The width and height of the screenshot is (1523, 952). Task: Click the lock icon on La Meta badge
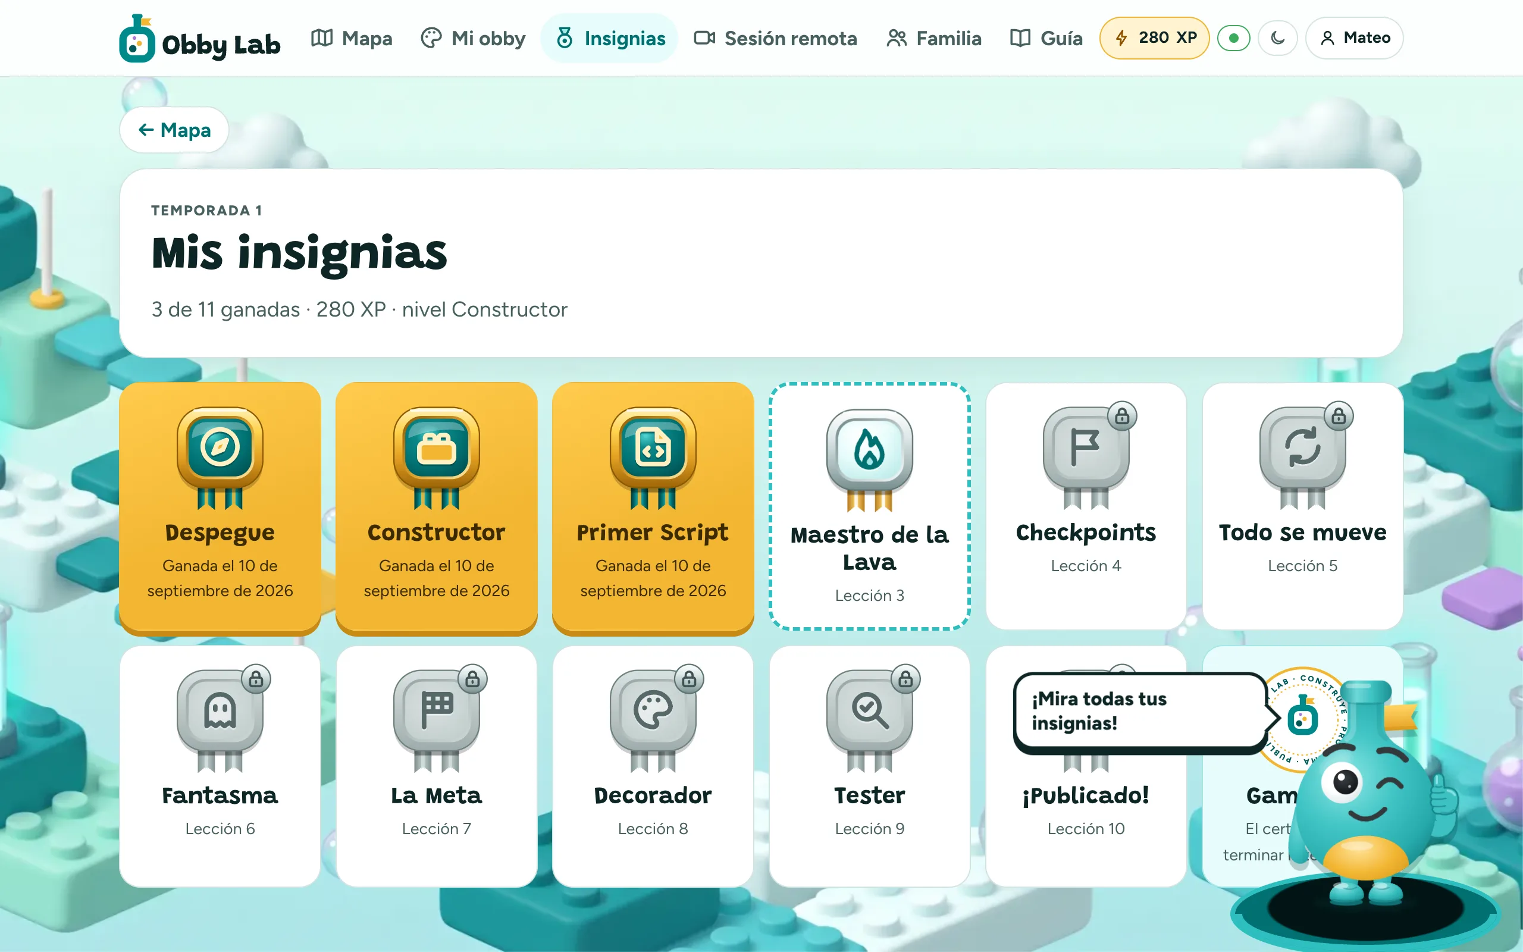click(472, 679)
